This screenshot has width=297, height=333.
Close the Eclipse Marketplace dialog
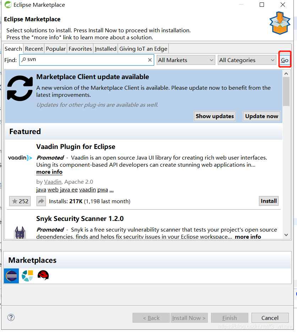[x=283, y=5]
